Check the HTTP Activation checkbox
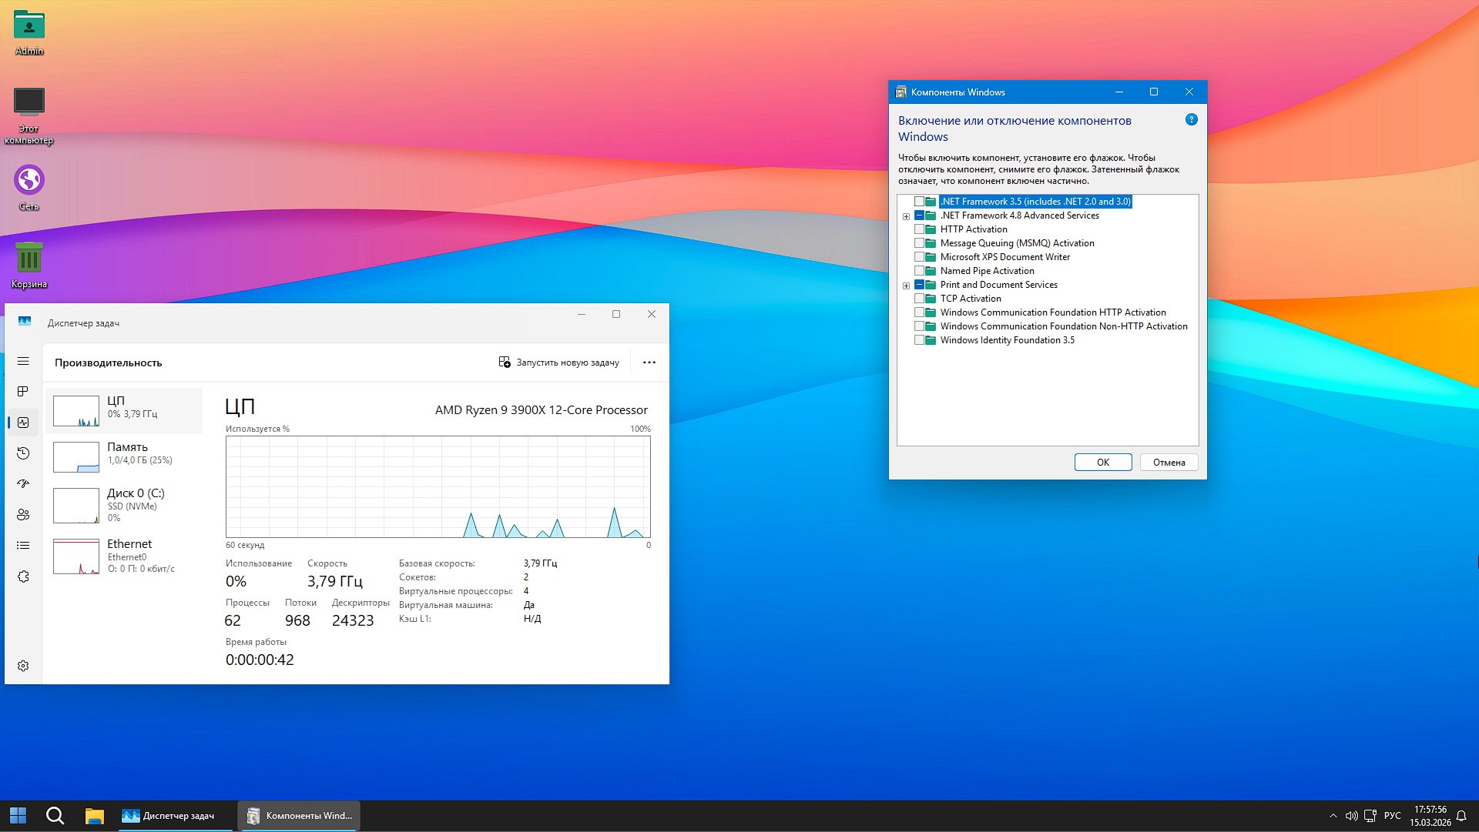Image resolution: width=1479 pixels, height=832 pixels. (921, 229)
